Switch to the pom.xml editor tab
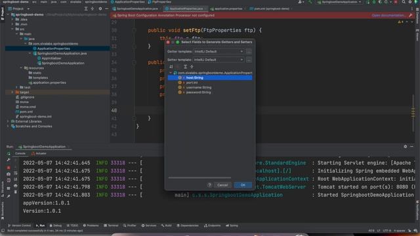Viewport: 420px width, 236px height. [271, 9]
